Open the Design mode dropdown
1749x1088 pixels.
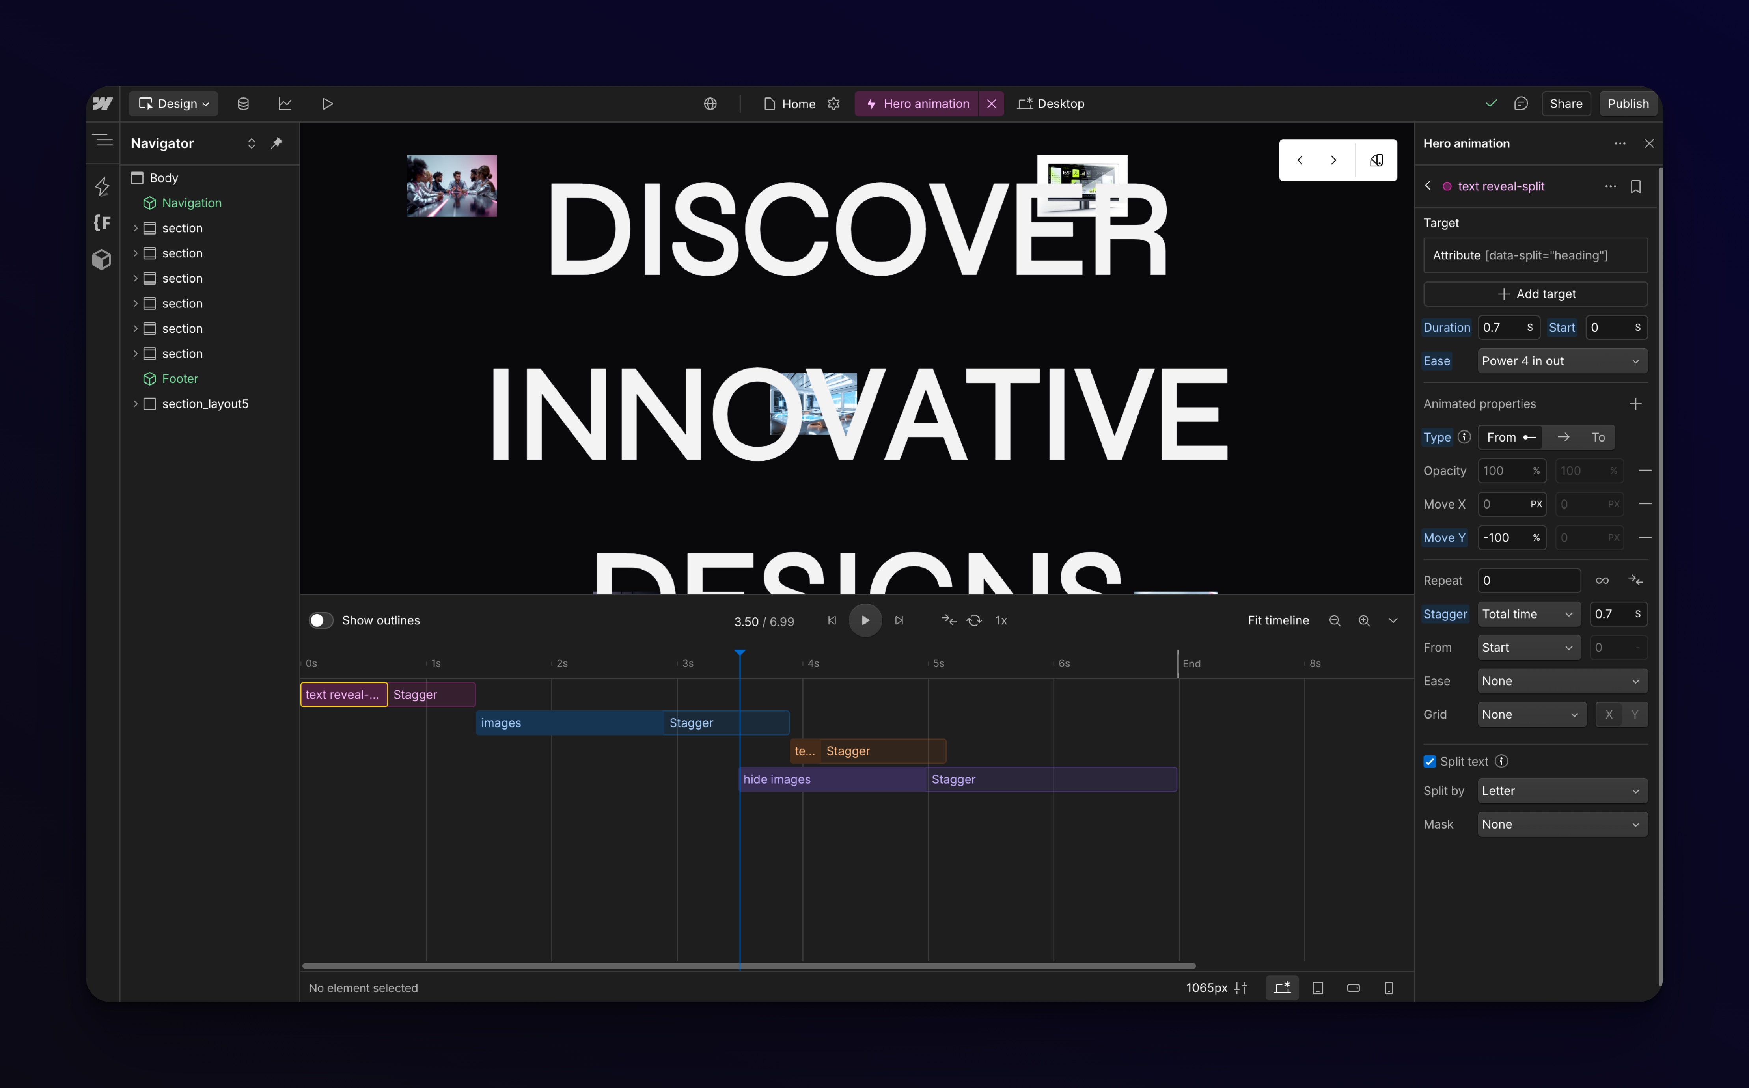(173, 104)
